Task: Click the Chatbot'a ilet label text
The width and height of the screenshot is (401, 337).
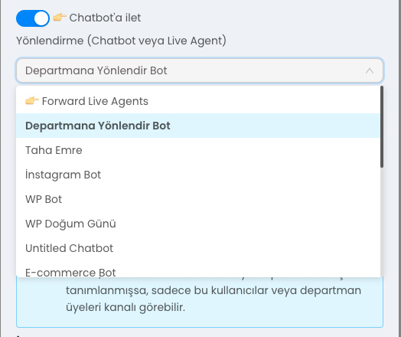Action: 105,18
